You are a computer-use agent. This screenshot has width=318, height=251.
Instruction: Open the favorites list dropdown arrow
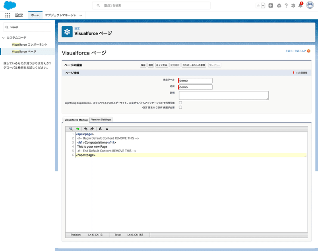click(263, 6)
